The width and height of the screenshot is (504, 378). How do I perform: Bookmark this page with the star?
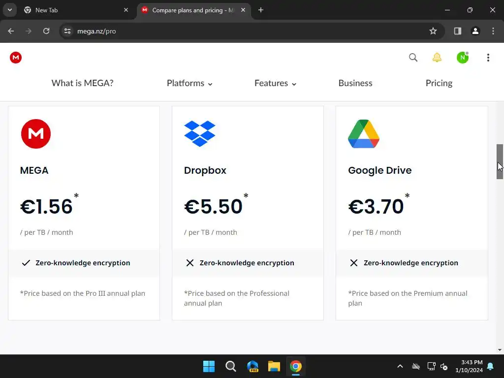(433, 31)
